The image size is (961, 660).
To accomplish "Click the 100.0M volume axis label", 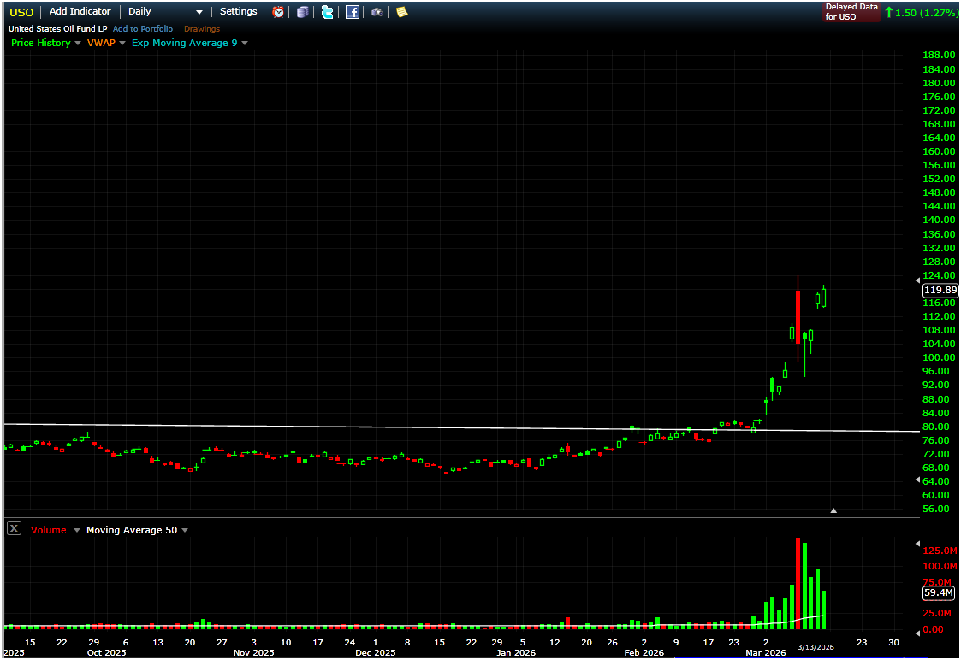I will [x=940, y=566].
